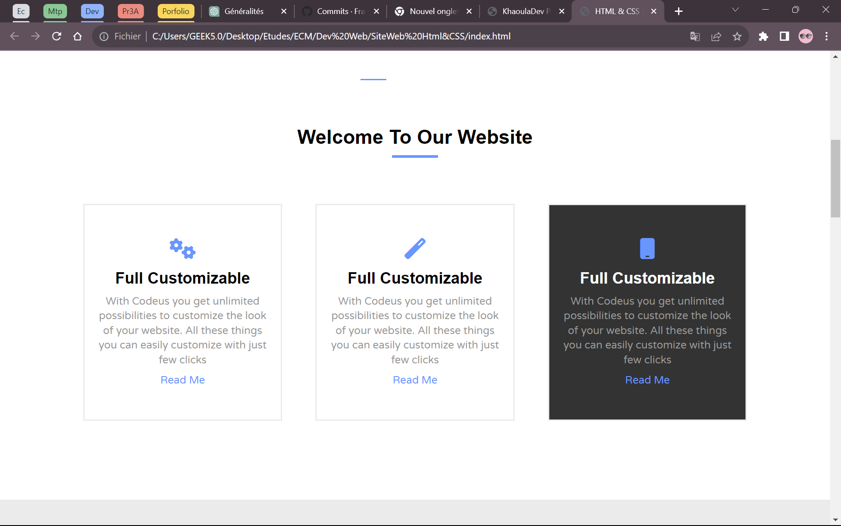This screenshot has width=841, height=526.
Task: Bookmark this page with the star icon
Action: (x=737, y=36)
